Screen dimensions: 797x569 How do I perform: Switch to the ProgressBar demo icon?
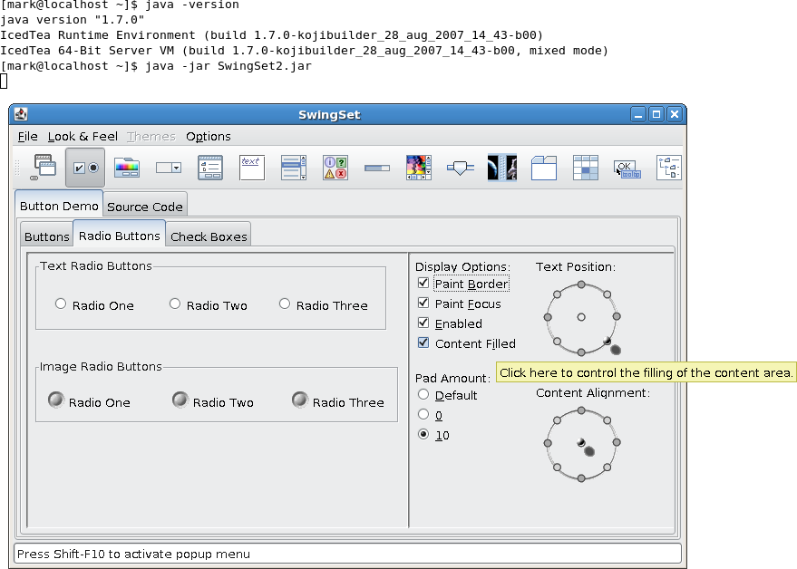coord(377,168)
